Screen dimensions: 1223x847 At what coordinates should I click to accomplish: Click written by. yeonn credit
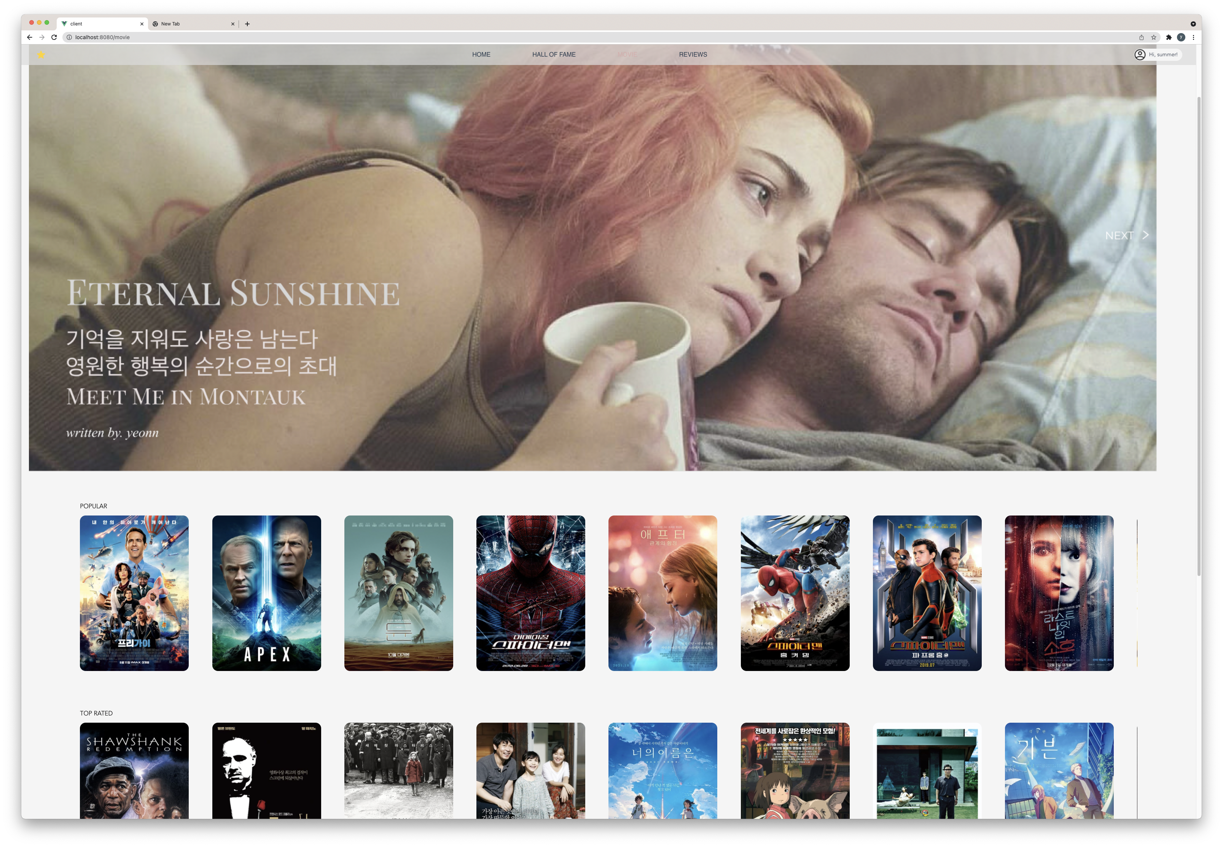point(112,433)
